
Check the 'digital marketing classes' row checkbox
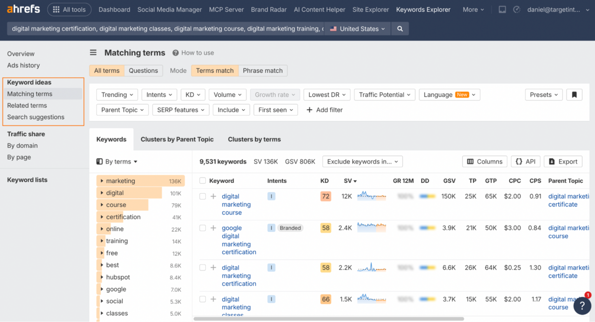coord(202,300)
